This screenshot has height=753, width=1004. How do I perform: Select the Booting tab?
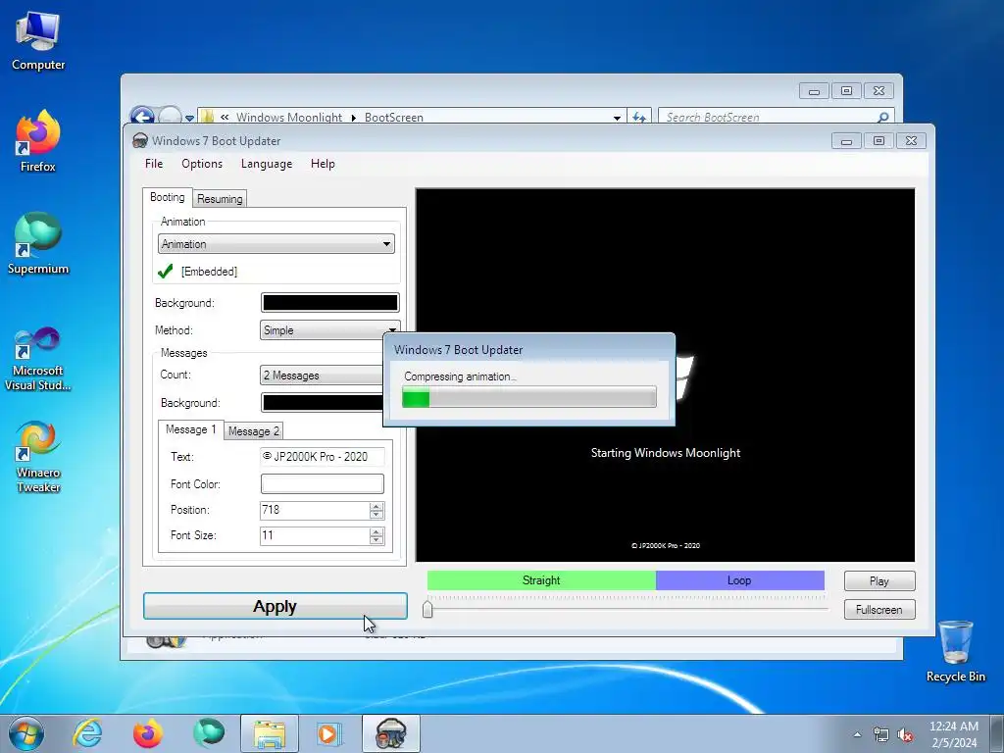pos(167,197)
